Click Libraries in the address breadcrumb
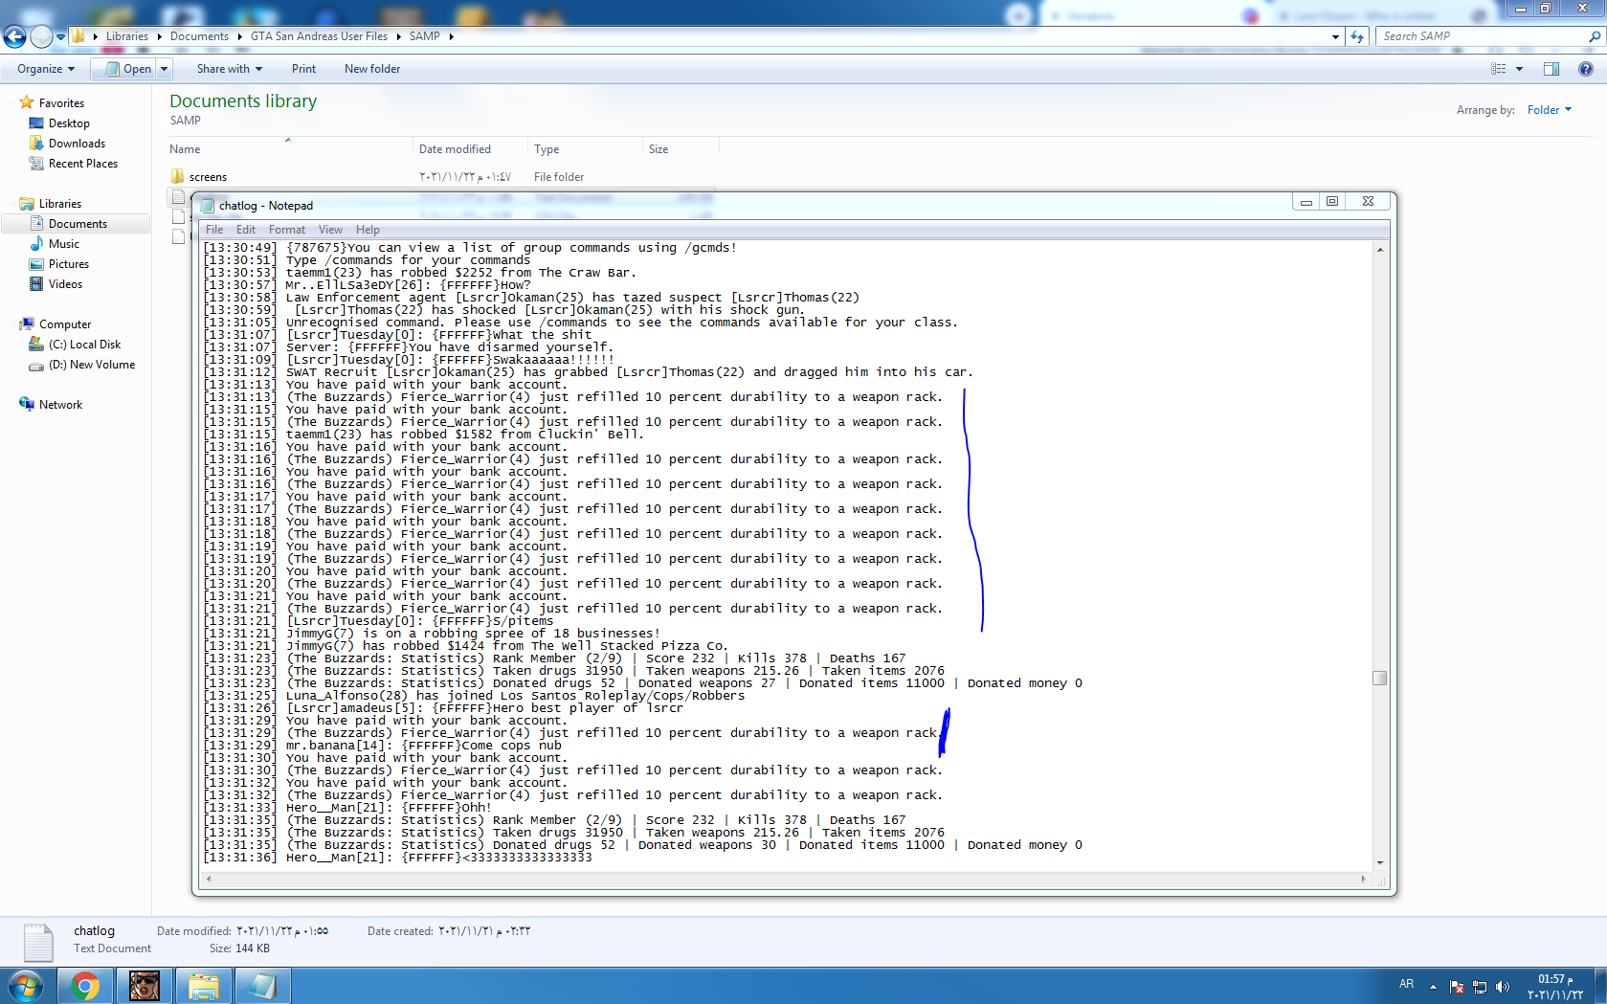Viewport: 1607px width, 1004px height. [x=127, y=36]
